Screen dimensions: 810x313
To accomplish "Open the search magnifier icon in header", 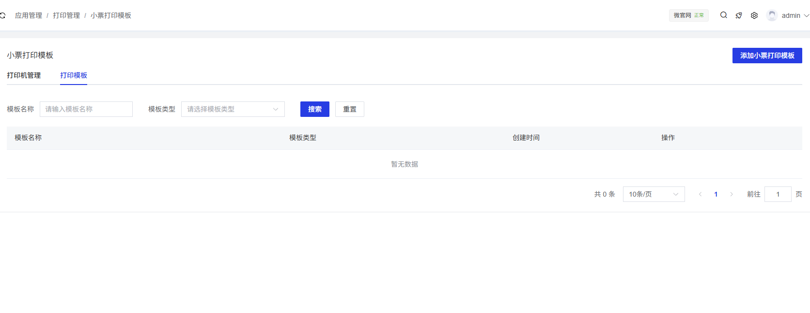I will 723,15.
